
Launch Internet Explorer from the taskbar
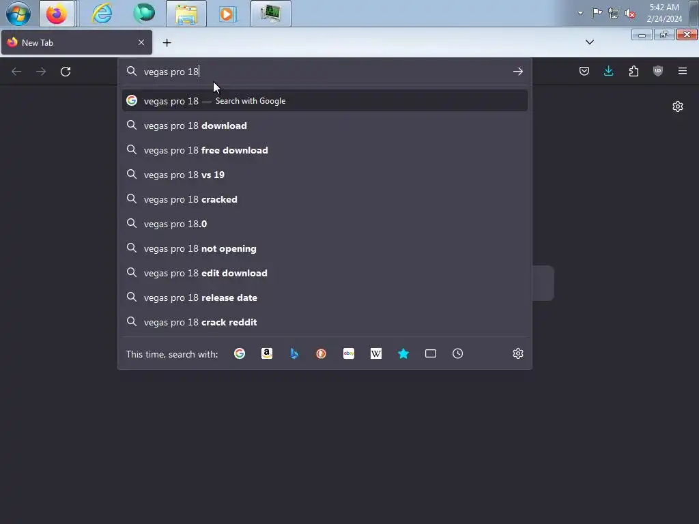point(102,14)
